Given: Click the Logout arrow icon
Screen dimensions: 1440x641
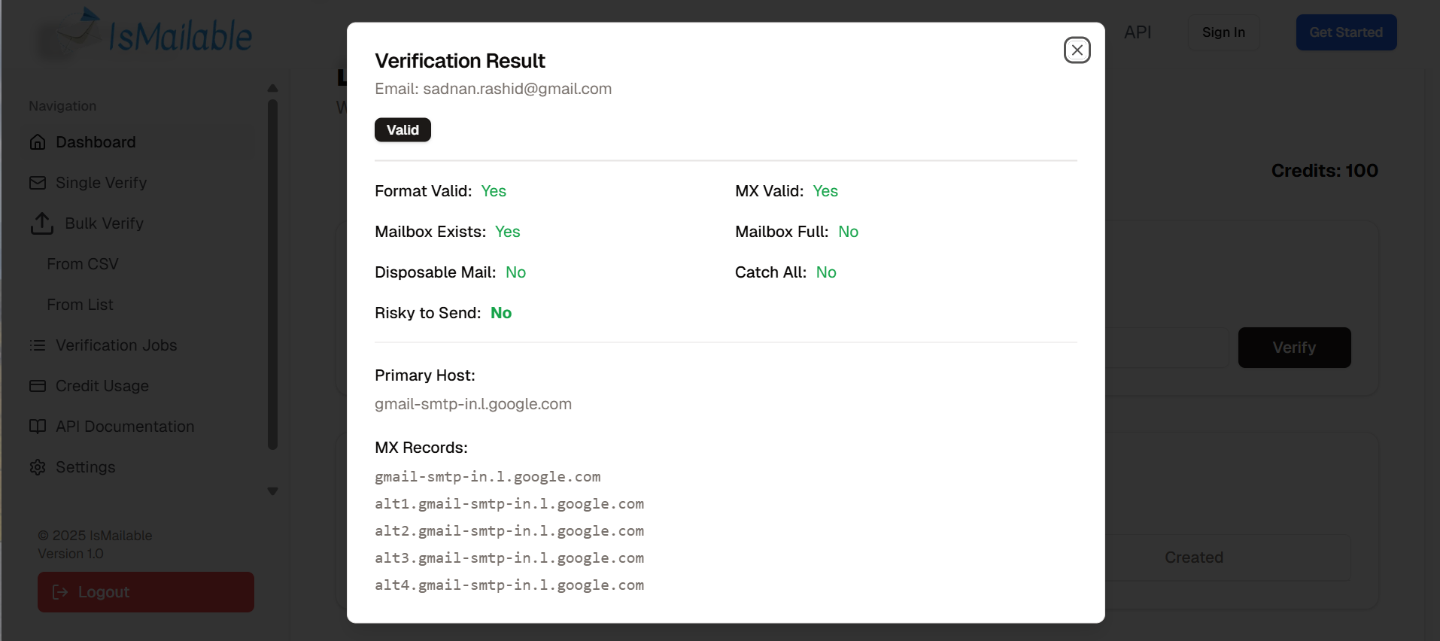Looking at the screenshot, I should pos(60,592).
